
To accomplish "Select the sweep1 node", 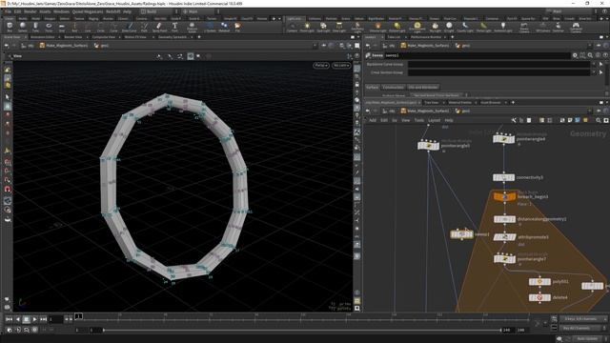I will 461,234.
